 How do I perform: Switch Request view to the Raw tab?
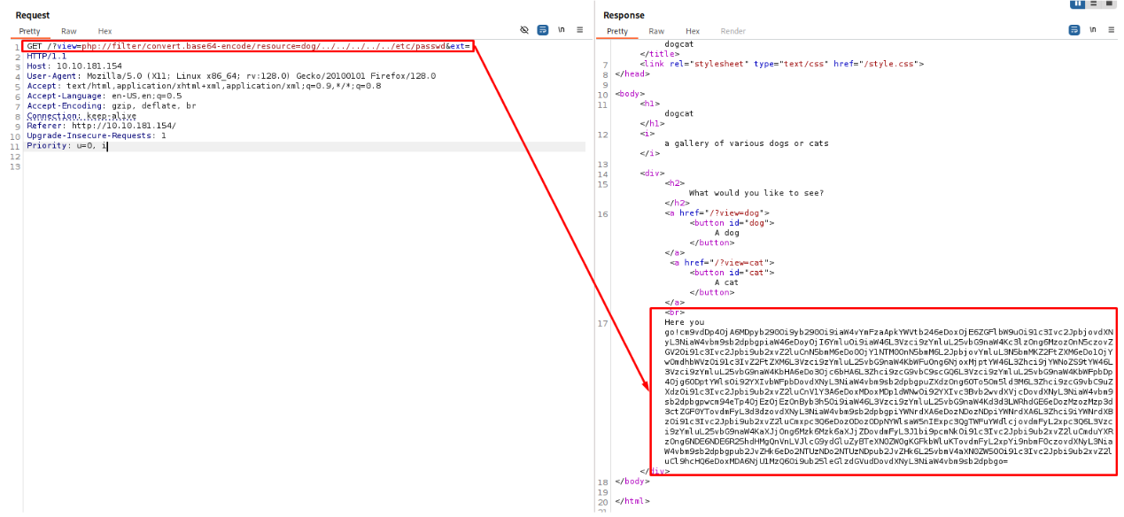pyautogui.click(x=68, y=31)
